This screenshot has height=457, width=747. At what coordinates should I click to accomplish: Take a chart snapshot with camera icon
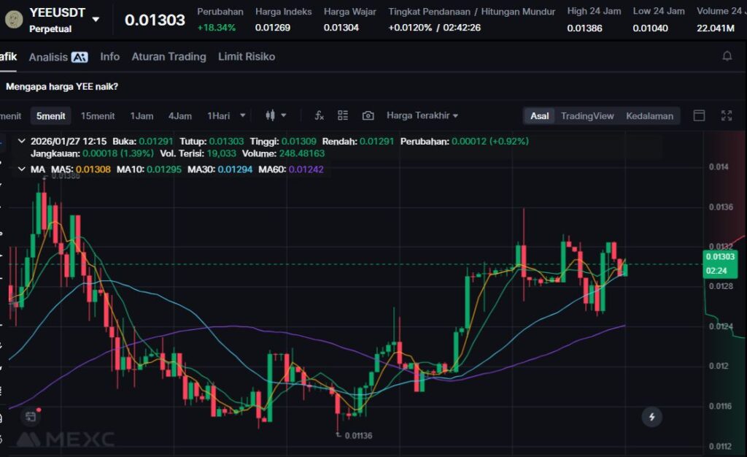[x=368, y=115]
